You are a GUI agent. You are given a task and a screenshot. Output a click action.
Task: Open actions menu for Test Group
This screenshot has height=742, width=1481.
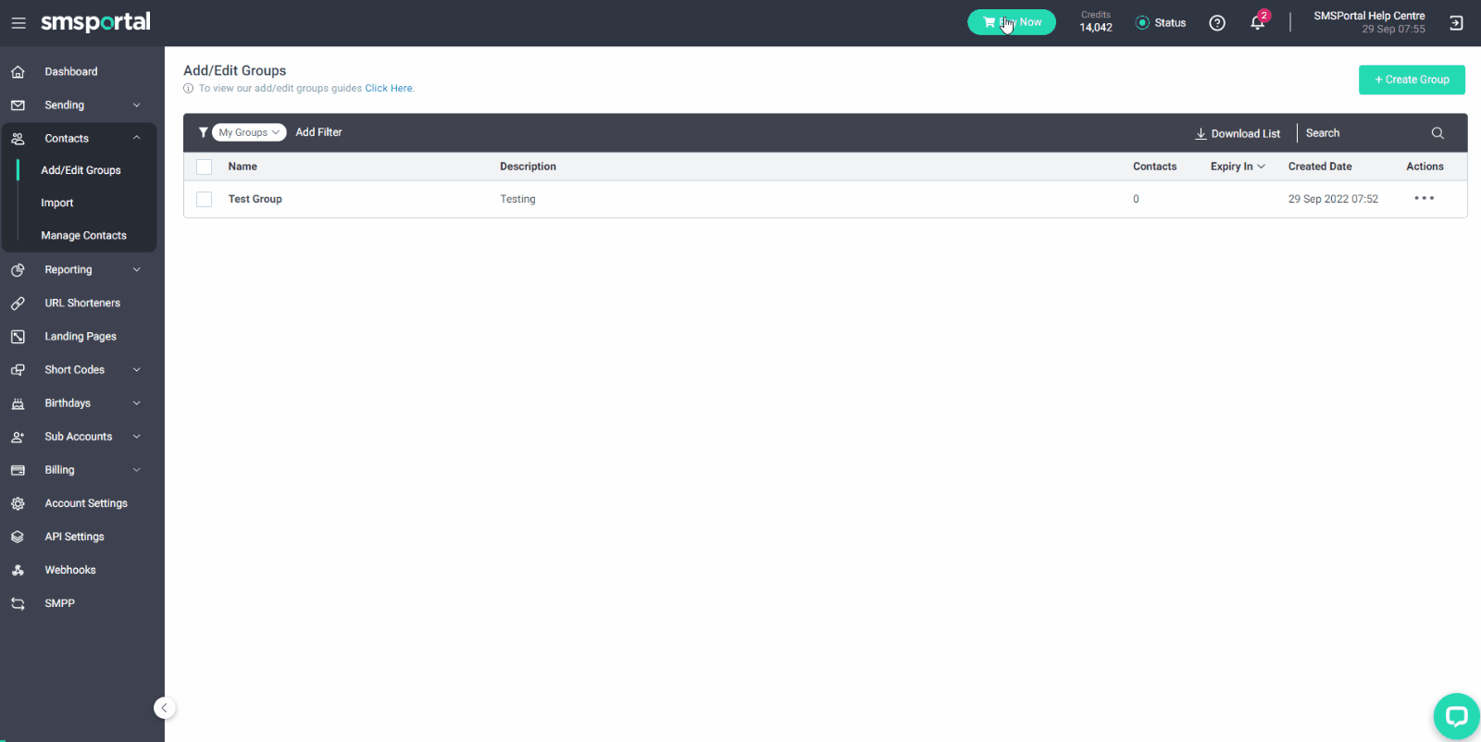pyautogui.click(x=1424, y=199)
